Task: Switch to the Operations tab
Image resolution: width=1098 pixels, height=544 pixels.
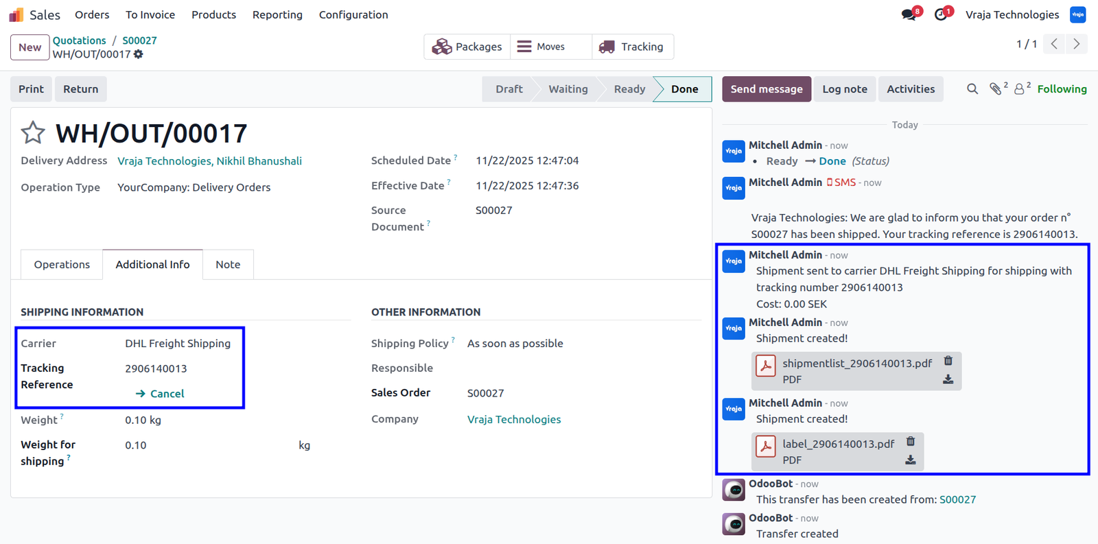Action: pyautogui.click(x=62, y=265)
